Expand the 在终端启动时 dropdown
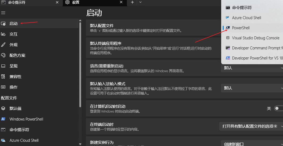 click(x=251, y=126)
